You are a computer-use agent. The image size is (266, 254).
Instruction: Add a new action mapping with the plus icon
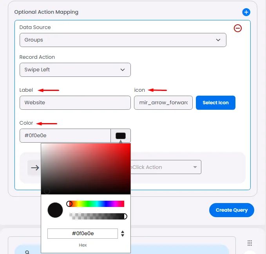click(246, 12)
